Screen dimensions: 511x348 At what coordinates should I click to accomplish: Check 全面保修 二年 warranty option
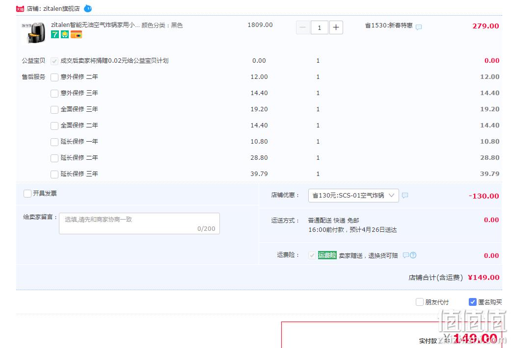click(54, 125)
